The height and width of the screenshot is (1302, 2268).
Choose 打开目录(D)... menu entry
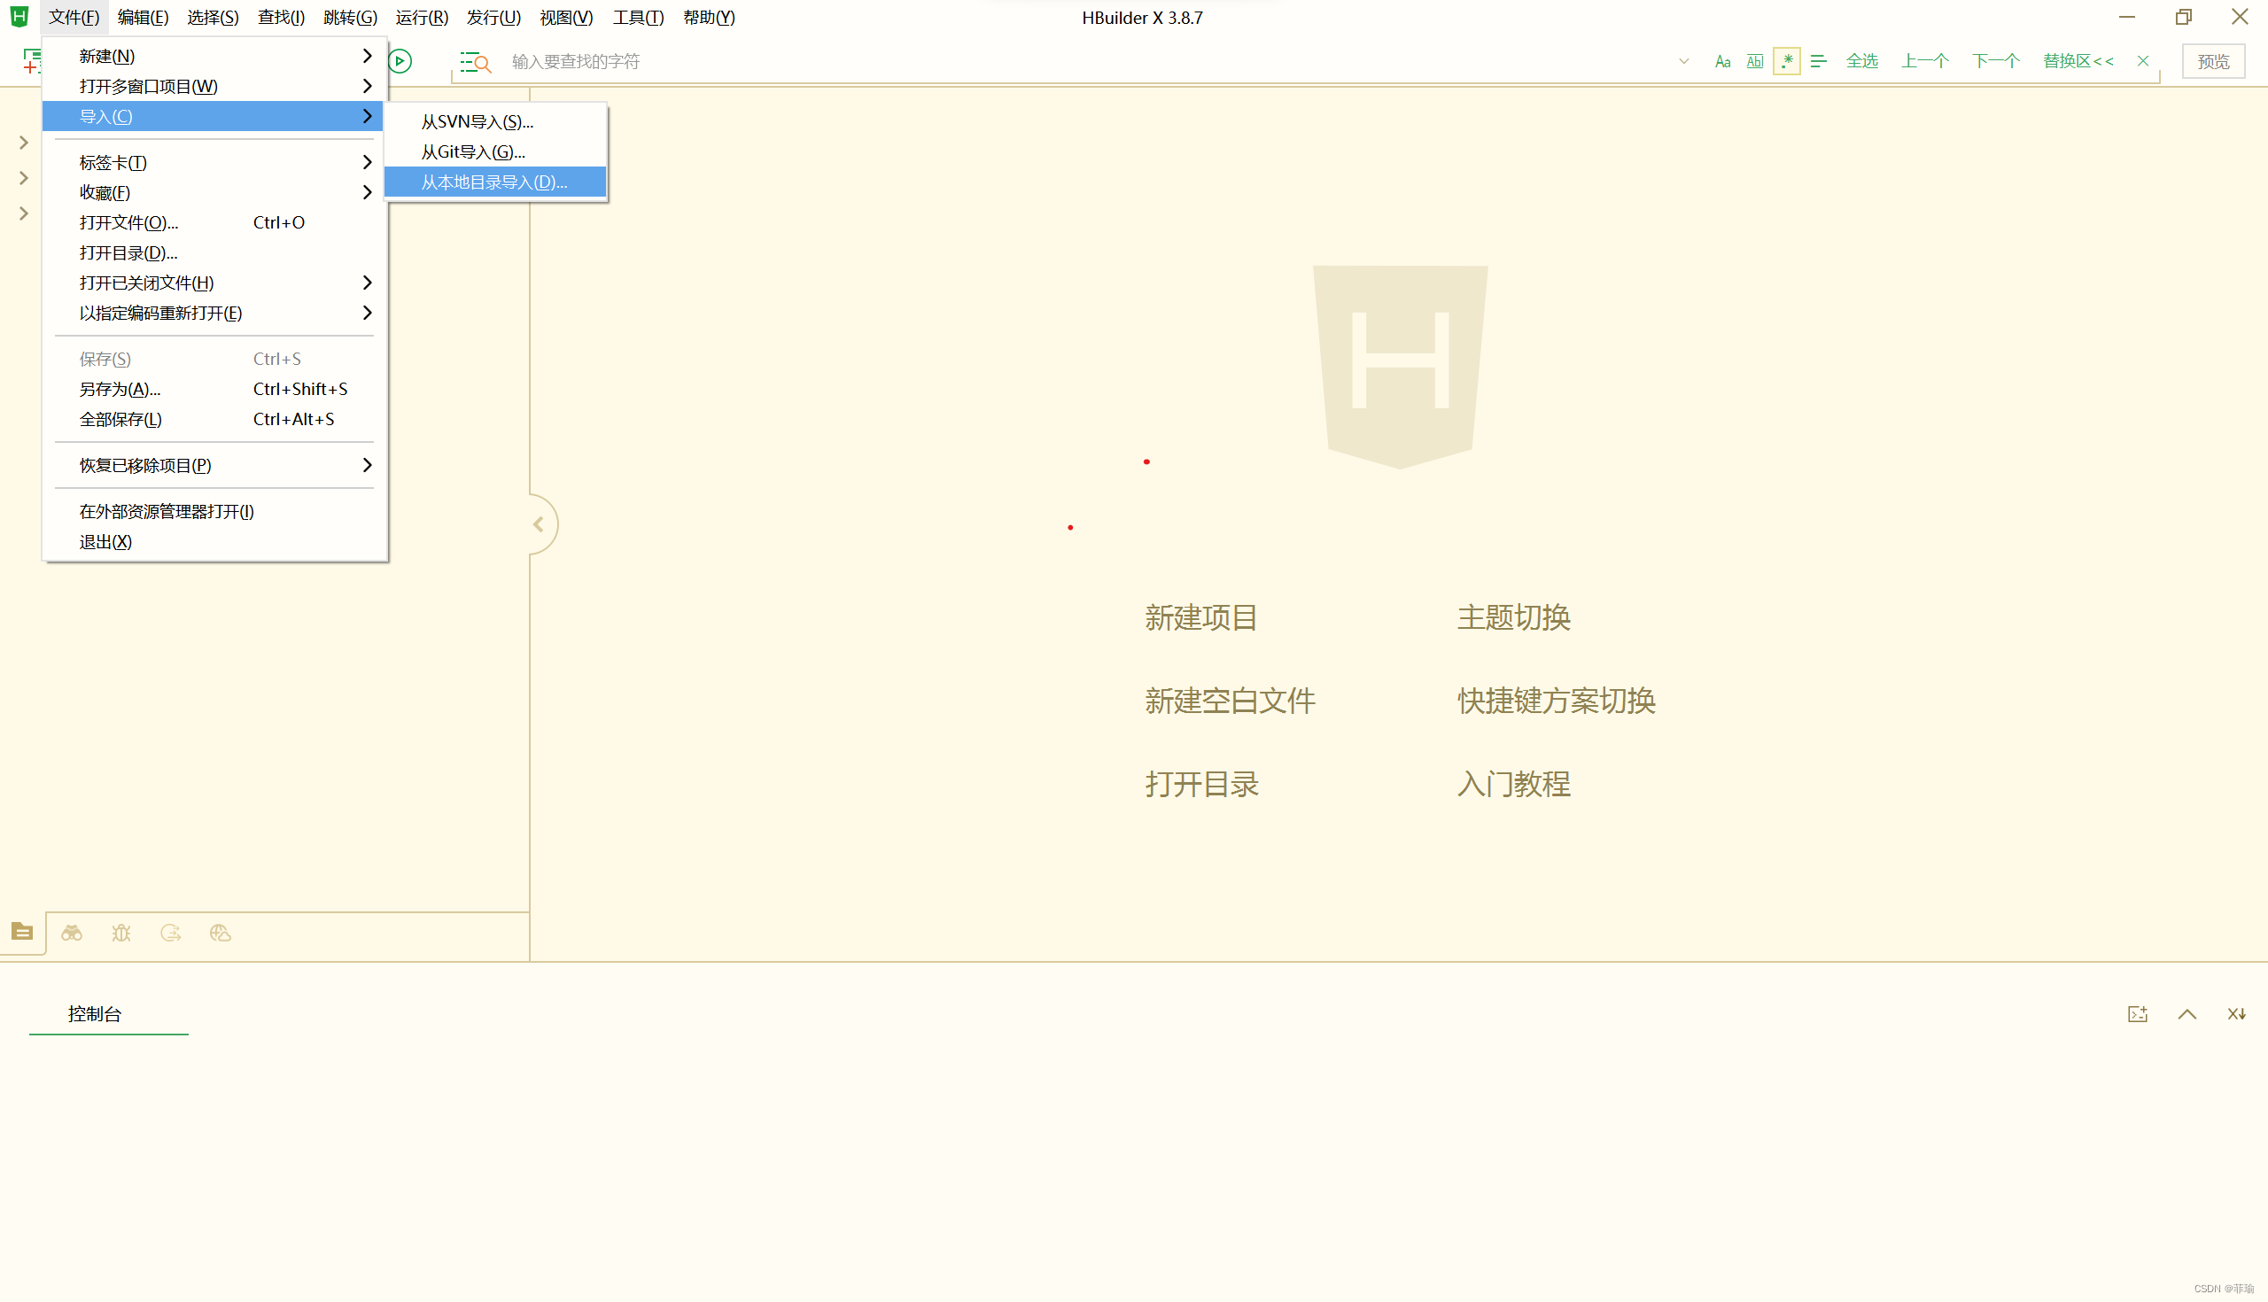(214, 253)
